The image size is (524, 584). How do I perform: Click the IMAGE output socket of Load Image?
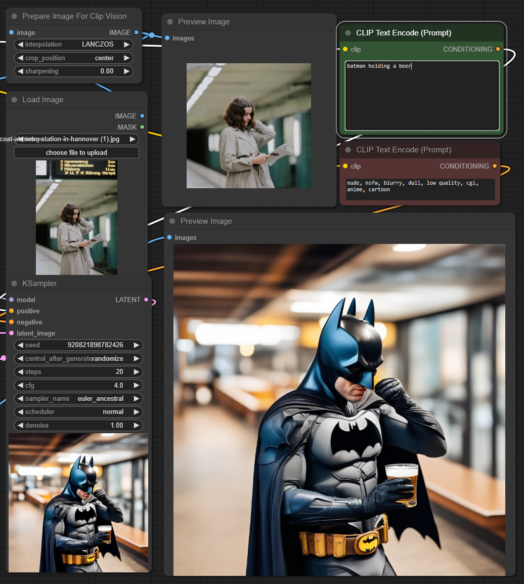click(142, 116)
